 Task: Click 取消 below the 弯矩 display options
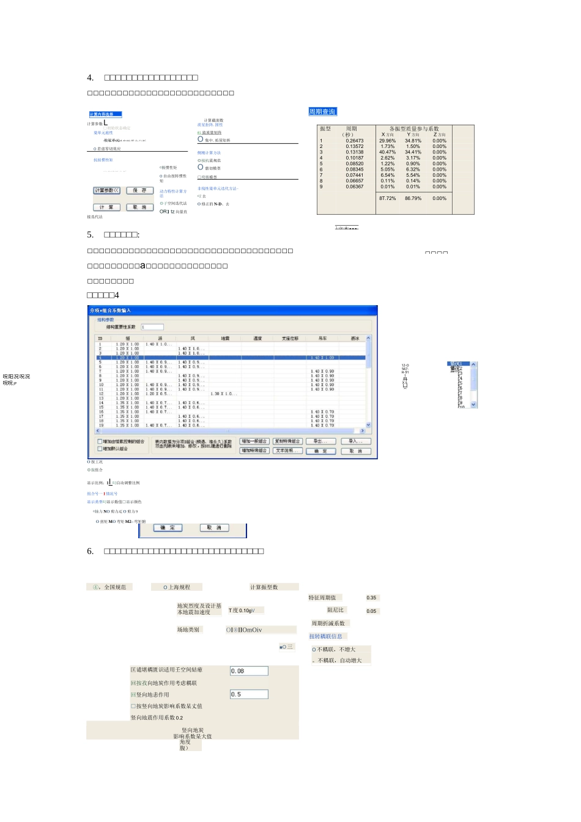pyautogui.click(x=214, y=528)
